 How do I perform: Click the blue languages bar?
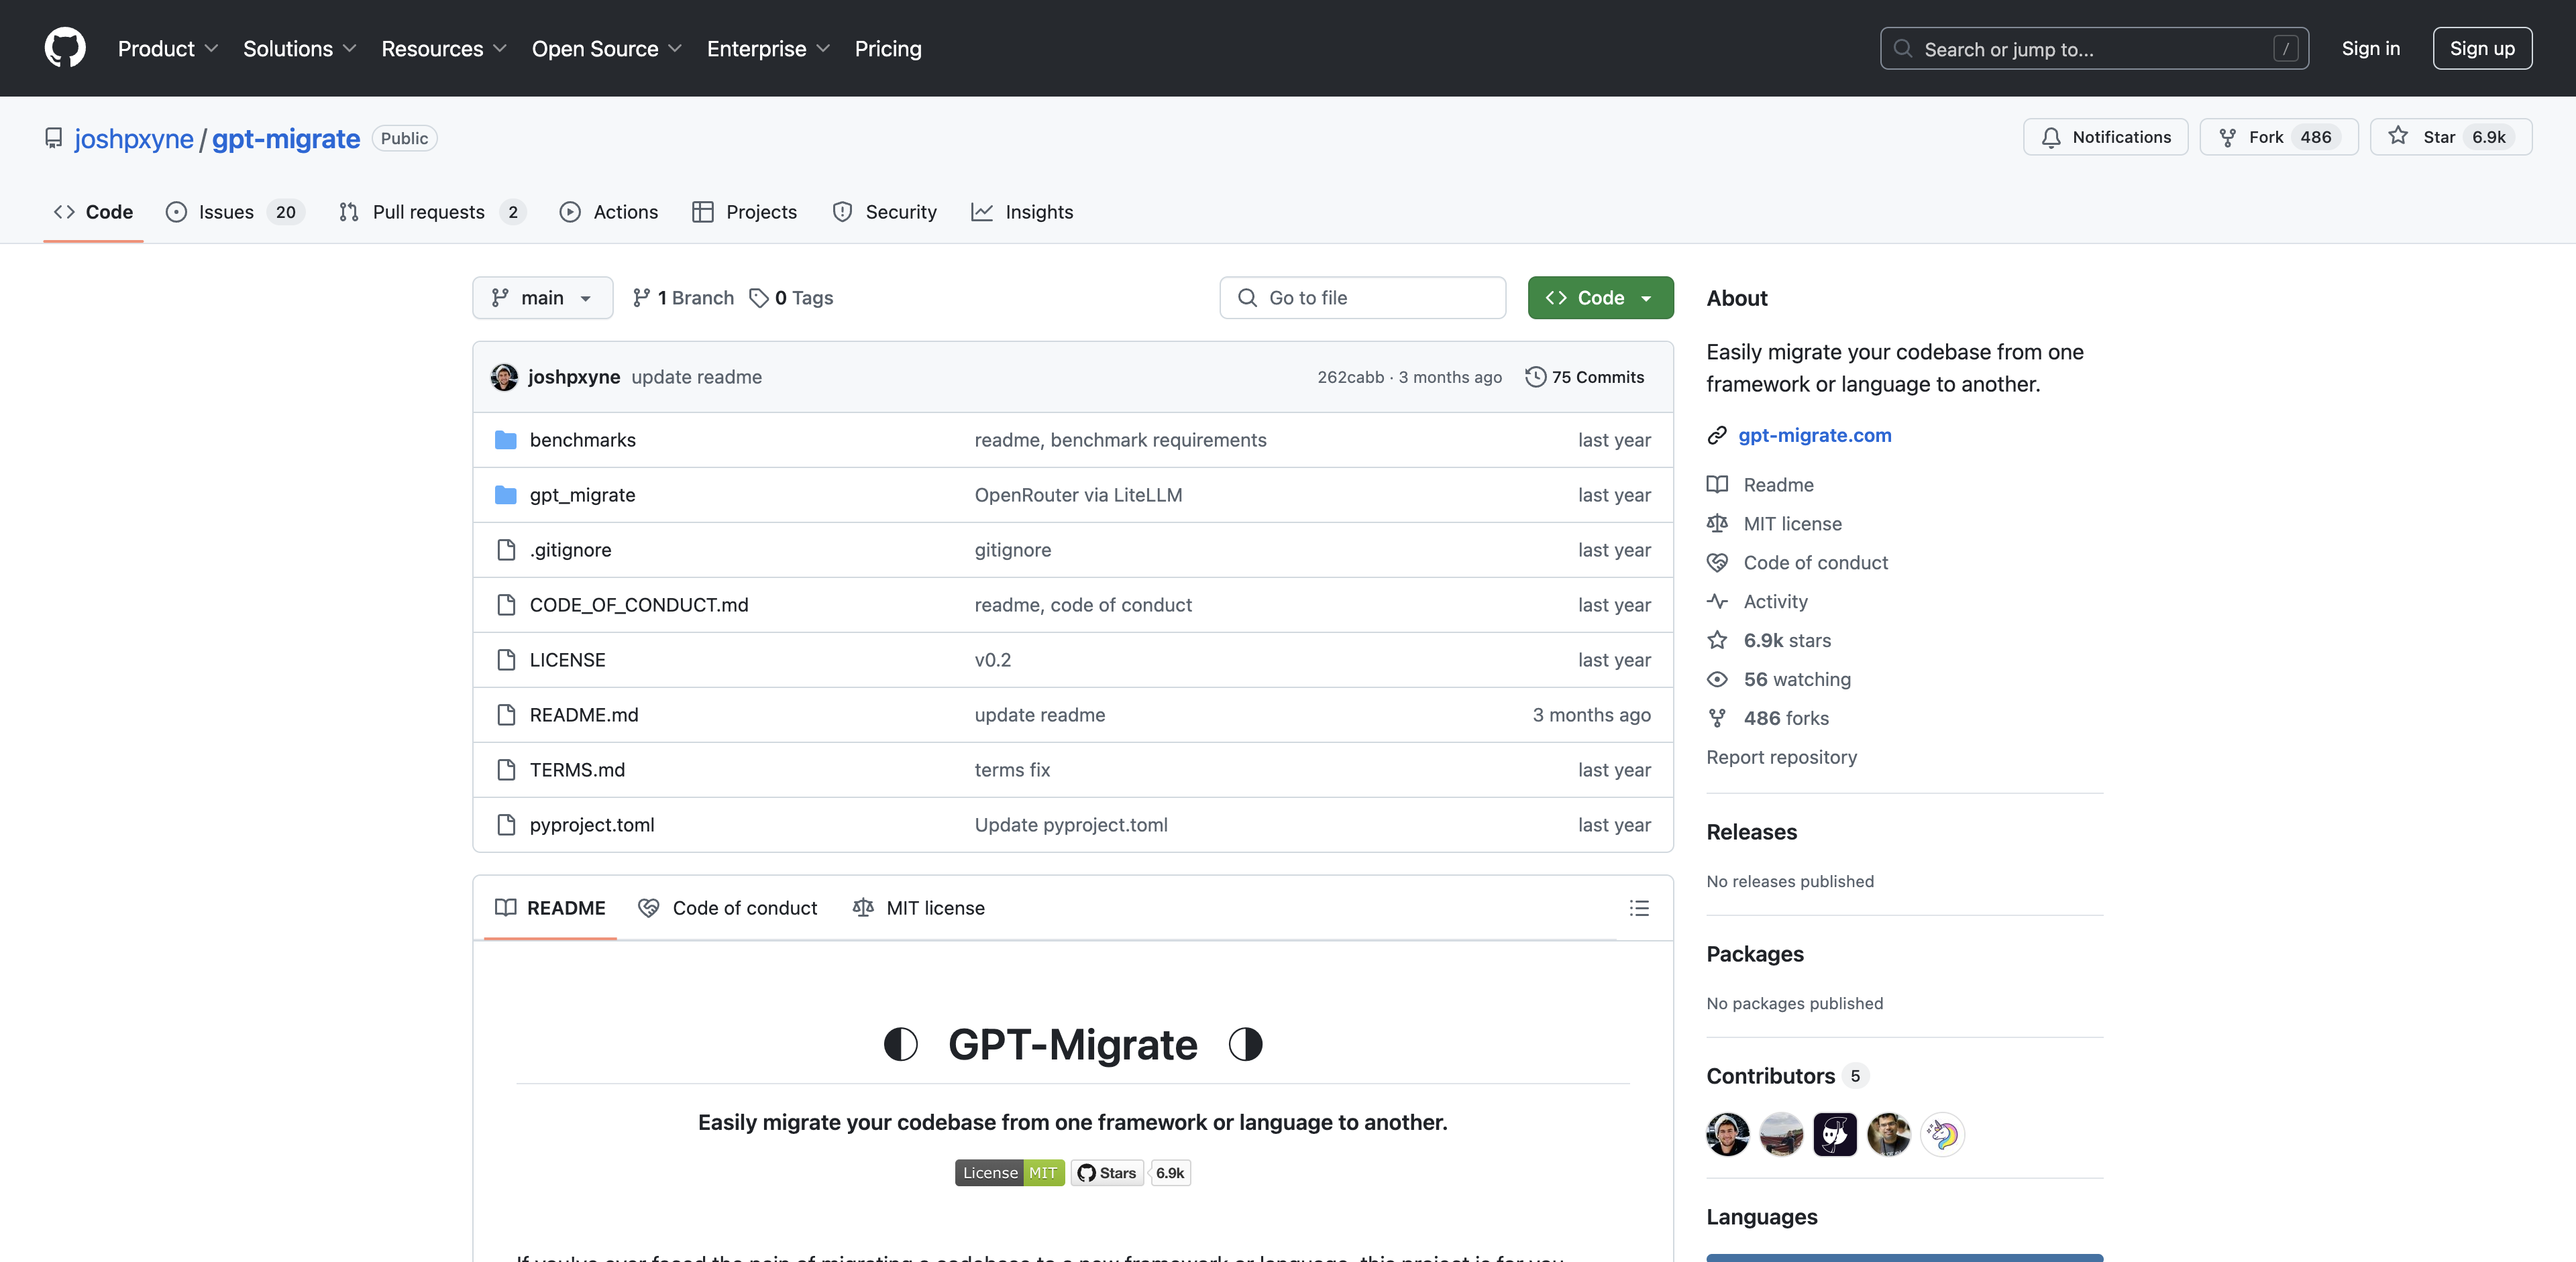click(1904, 1258)
